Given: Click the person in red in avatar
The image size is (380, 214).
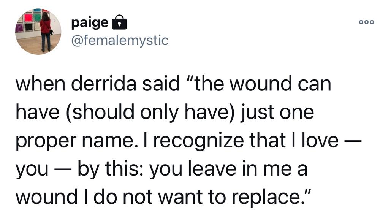Looking at the screenshot, I should [46, 32].
